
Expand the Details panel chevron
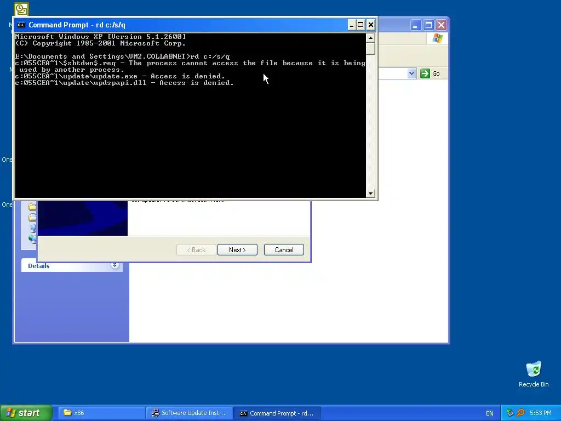pyautogui.click(x=115, y=265)
